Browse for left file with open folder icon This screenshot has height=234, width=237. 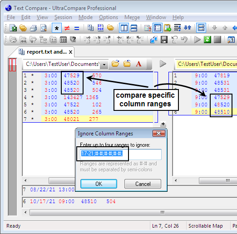(115, 64)
